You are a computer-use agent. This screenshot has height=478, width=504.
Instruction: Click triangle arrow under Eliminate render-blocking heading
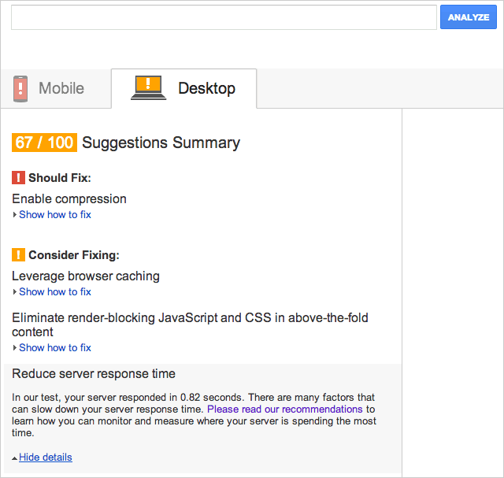(x=14, y=348)
